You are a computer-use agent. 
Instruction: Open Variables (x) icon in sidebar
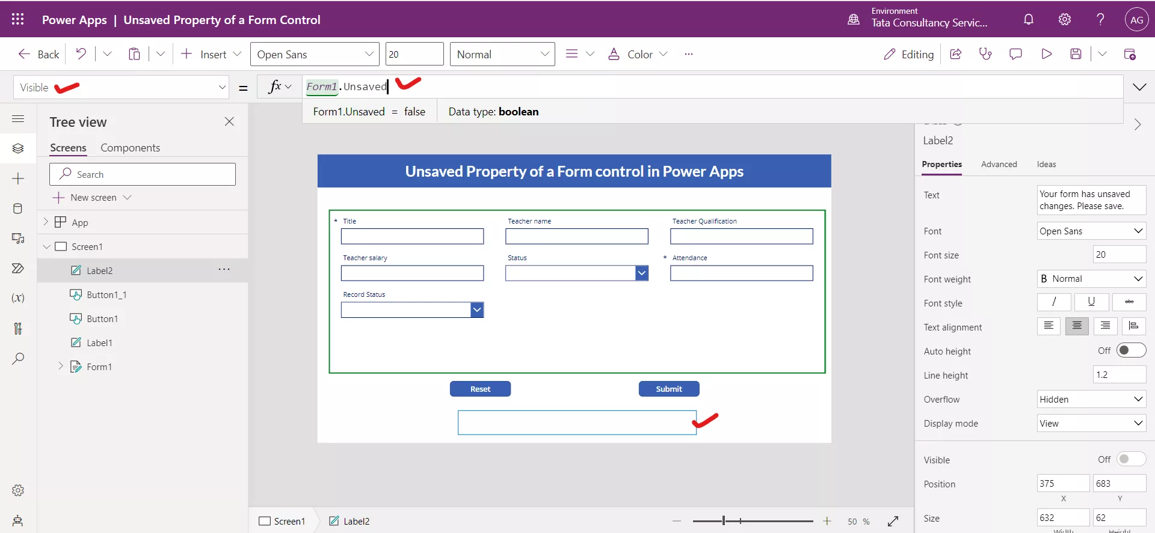18,298
